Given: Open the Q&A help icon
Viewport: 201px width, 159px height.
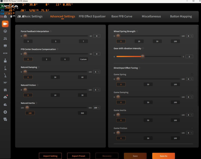Looking at the screenshot, I should coord(5,119).
